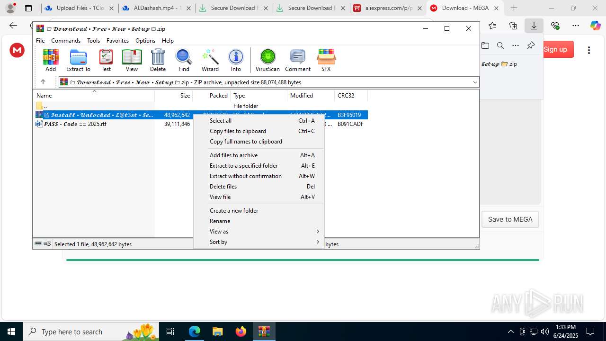606x341 pixels.
Task: Click the Sign up button
Action: (x=555, y=49)
